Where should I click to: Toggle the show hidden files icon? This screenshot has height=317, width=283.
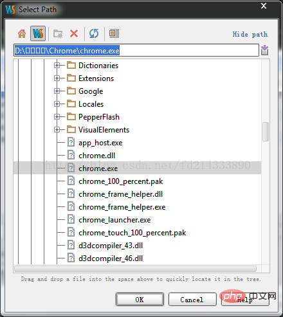coord(114,33)
